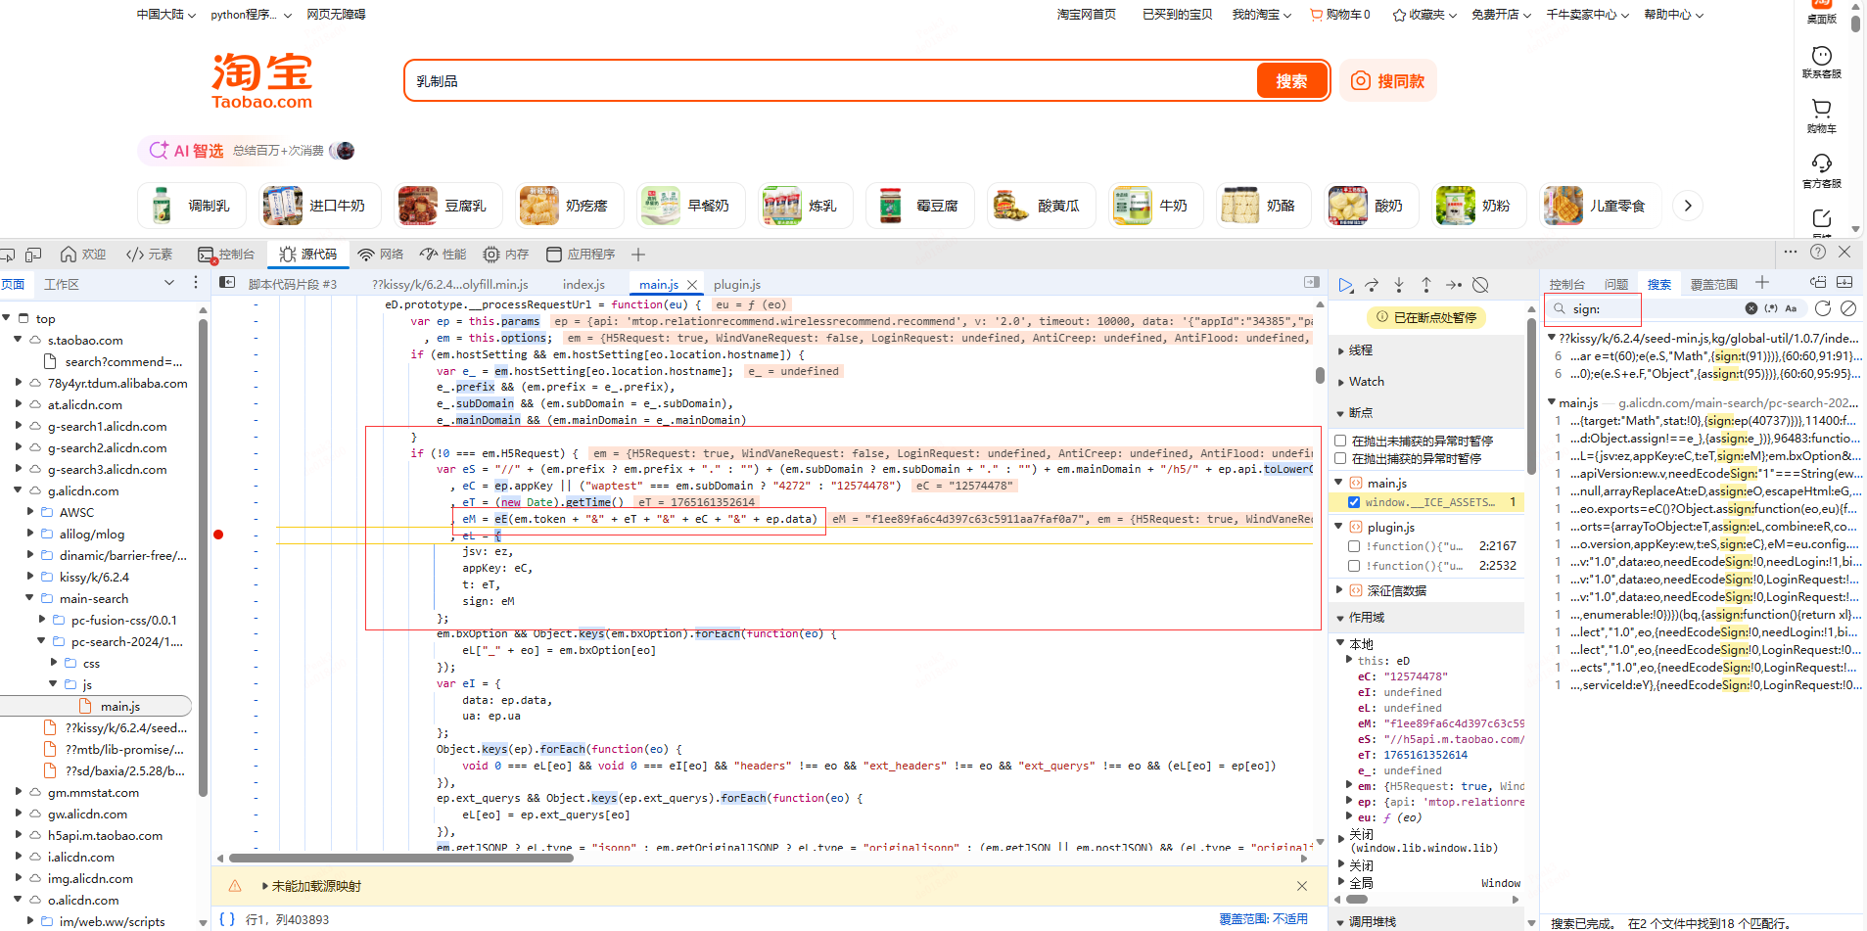
Task: Dismiss source map warning banner
Action: point(1302,886)
